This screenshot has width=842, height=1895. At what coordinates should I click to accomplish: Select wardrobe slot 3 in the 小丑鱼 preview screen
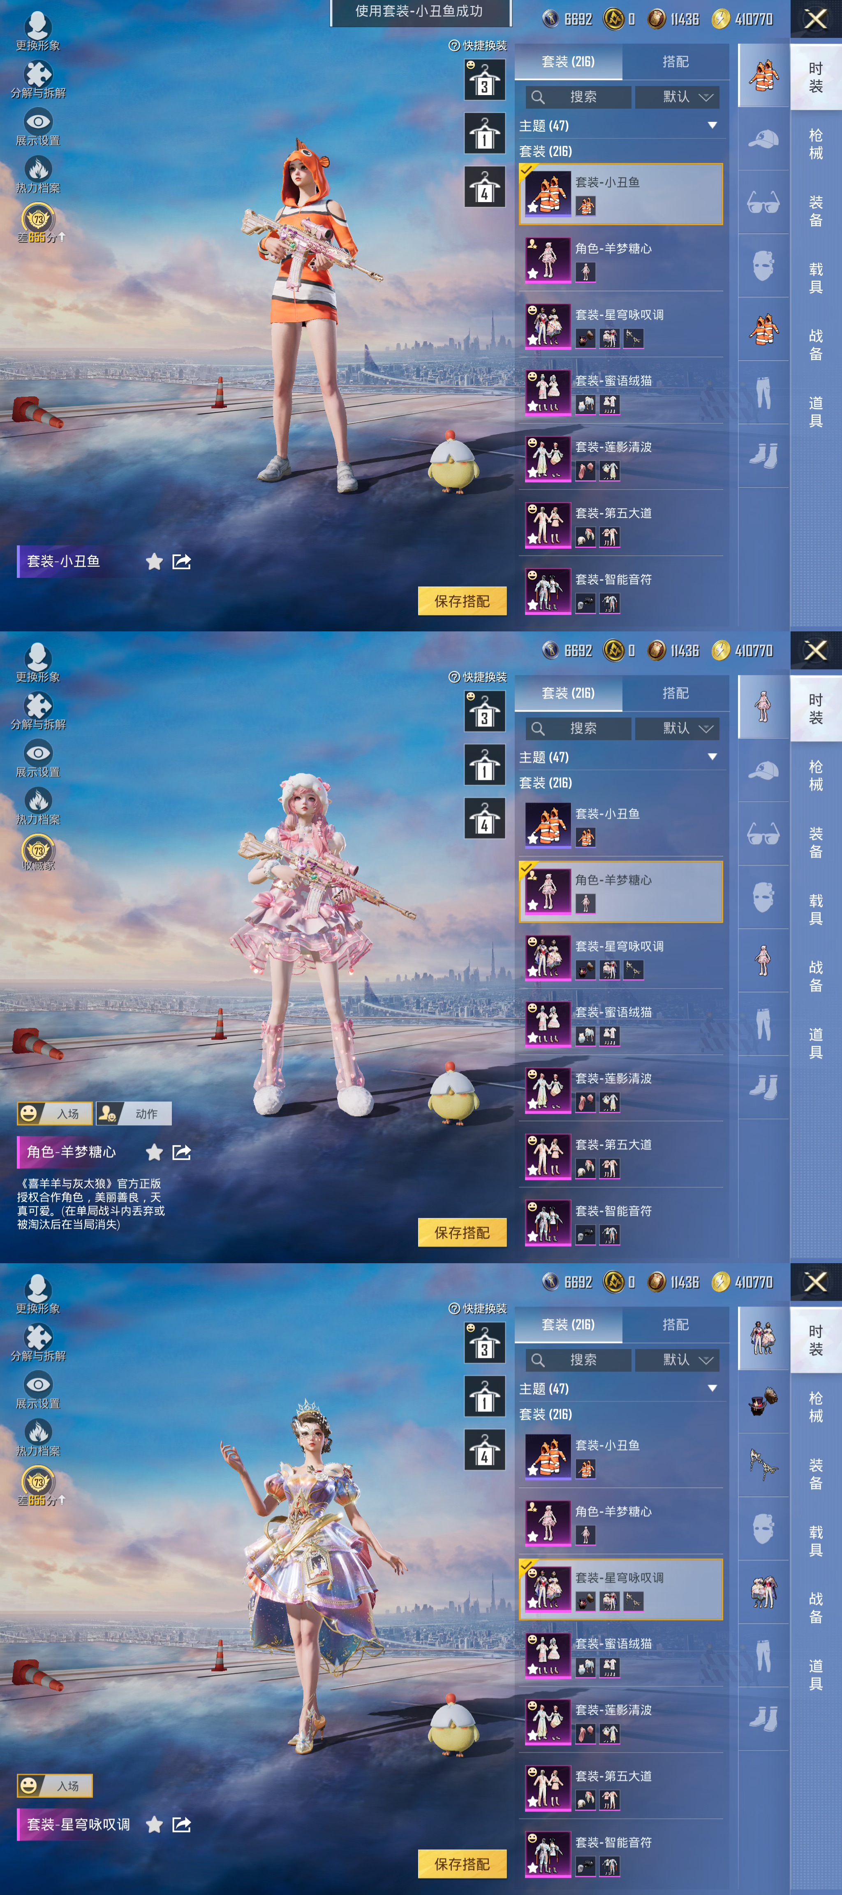(x=484, y=79)
